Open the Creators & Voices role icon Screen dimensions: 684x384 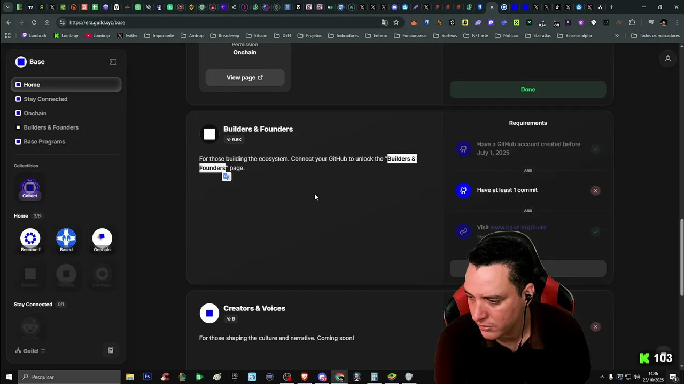click(x=209, y=314)
